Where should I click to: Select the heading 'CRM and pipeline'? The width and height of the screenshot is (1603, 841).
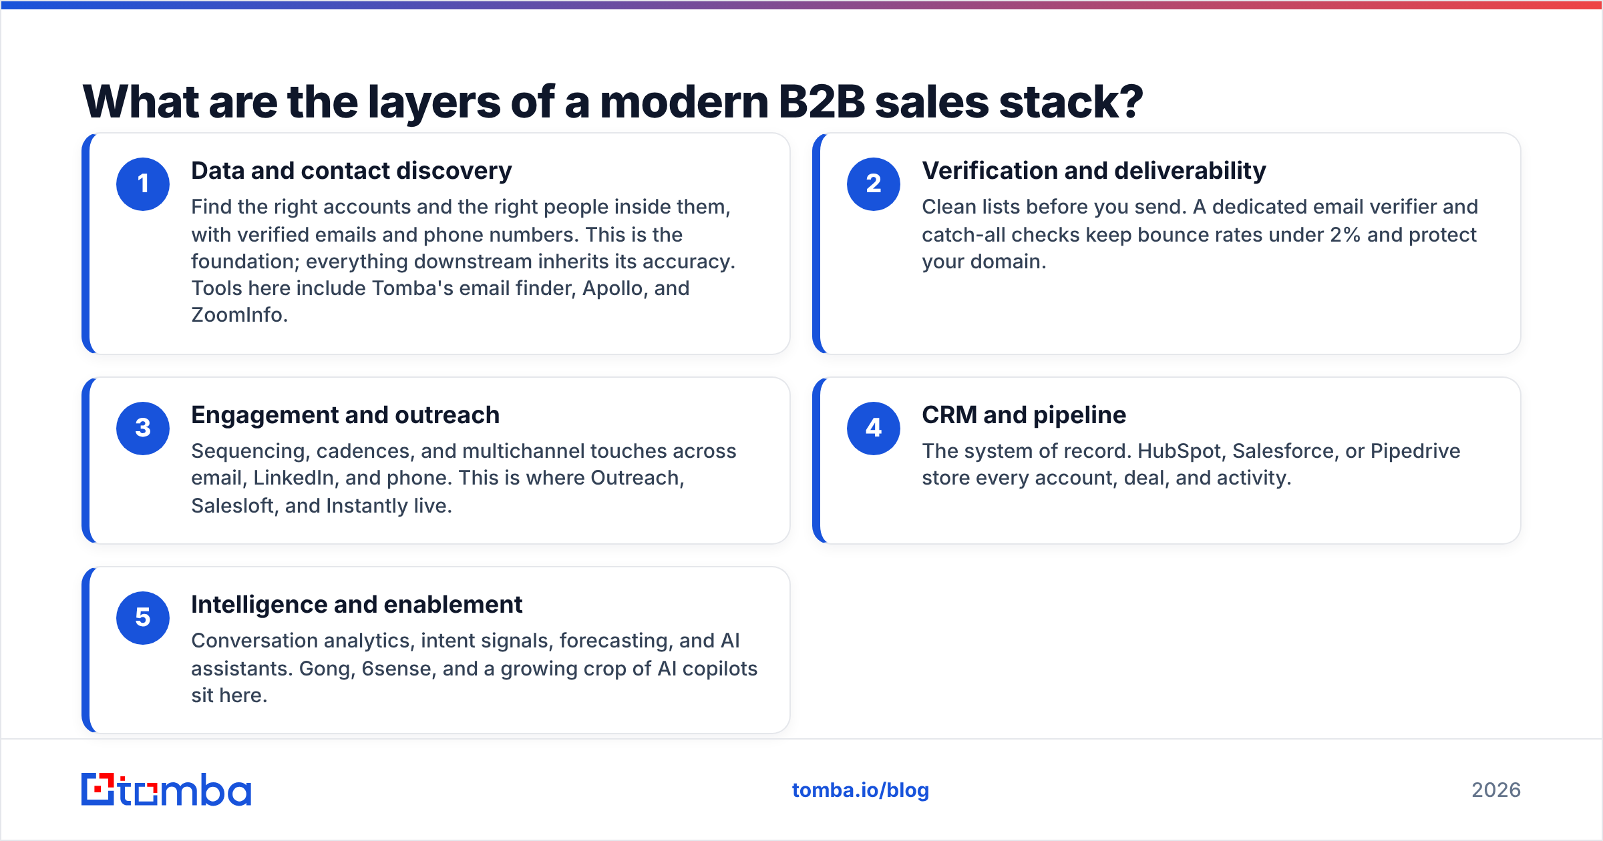point(1024,415)
